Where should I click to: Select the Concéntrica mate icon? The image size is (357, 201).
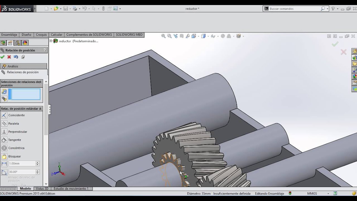(x=4, y=148)
